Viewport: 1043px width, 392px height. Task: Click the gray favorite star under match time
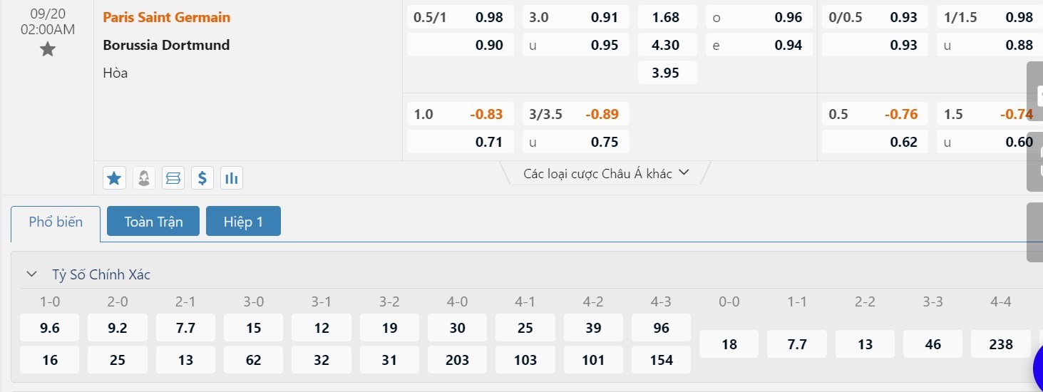click(47, 49)
